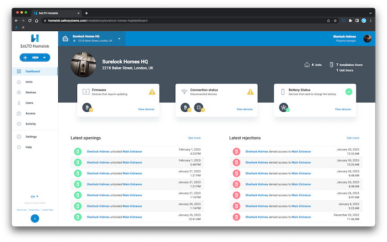Screen dimensions: 387x242
Task: Click the Firmware card device badge icon
Action: 87,108
